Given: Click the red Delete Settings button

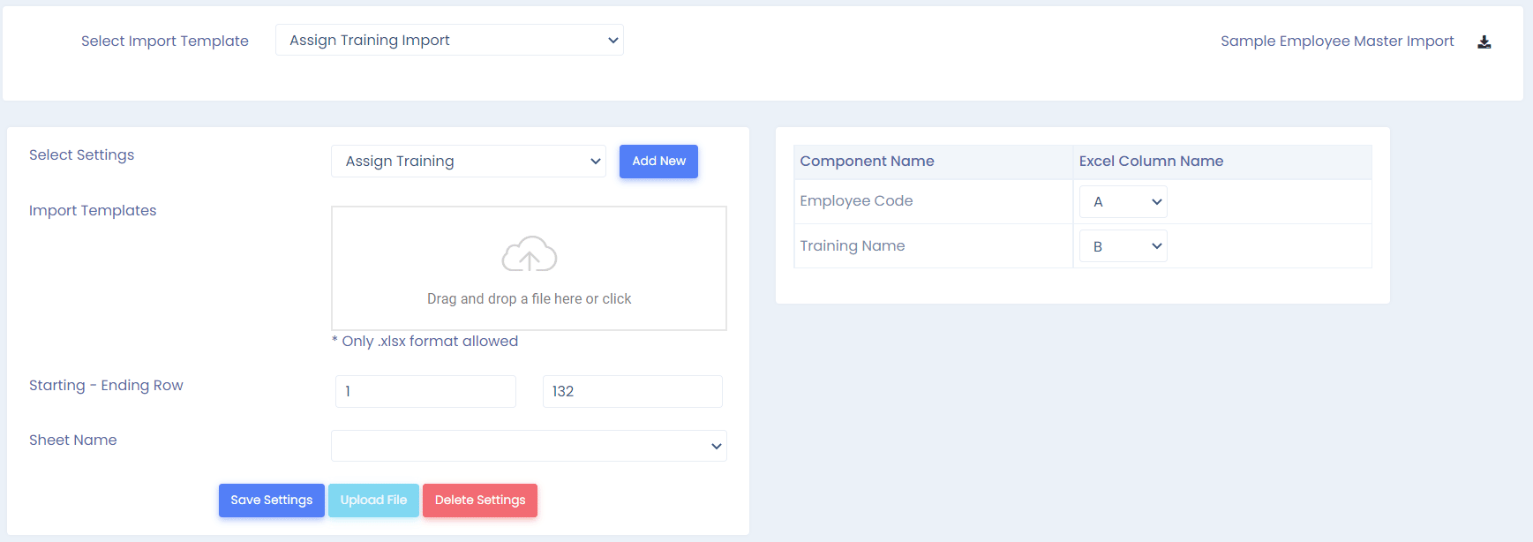Looking at the screenshot, I should (479, 501).
